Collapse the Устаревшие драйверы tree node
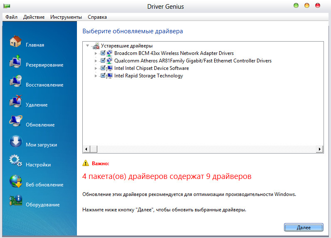The width and height of the screenshot is (331, 238). tap(87, 46)
